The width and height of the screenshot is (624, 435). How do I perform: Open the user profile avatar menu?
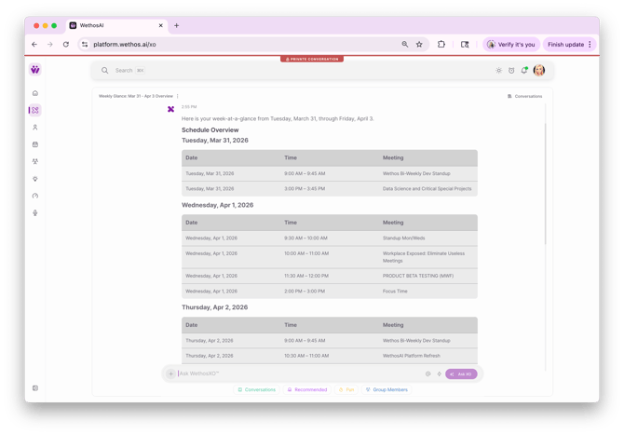click(539, 71)
